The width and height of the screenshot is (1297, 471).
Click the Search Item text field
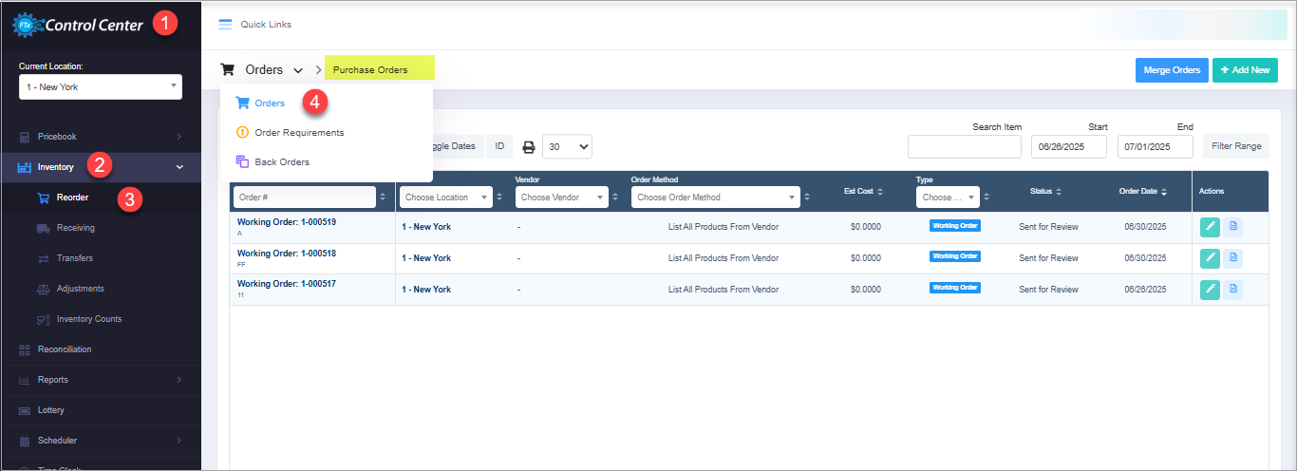click(x=964, y=146)
